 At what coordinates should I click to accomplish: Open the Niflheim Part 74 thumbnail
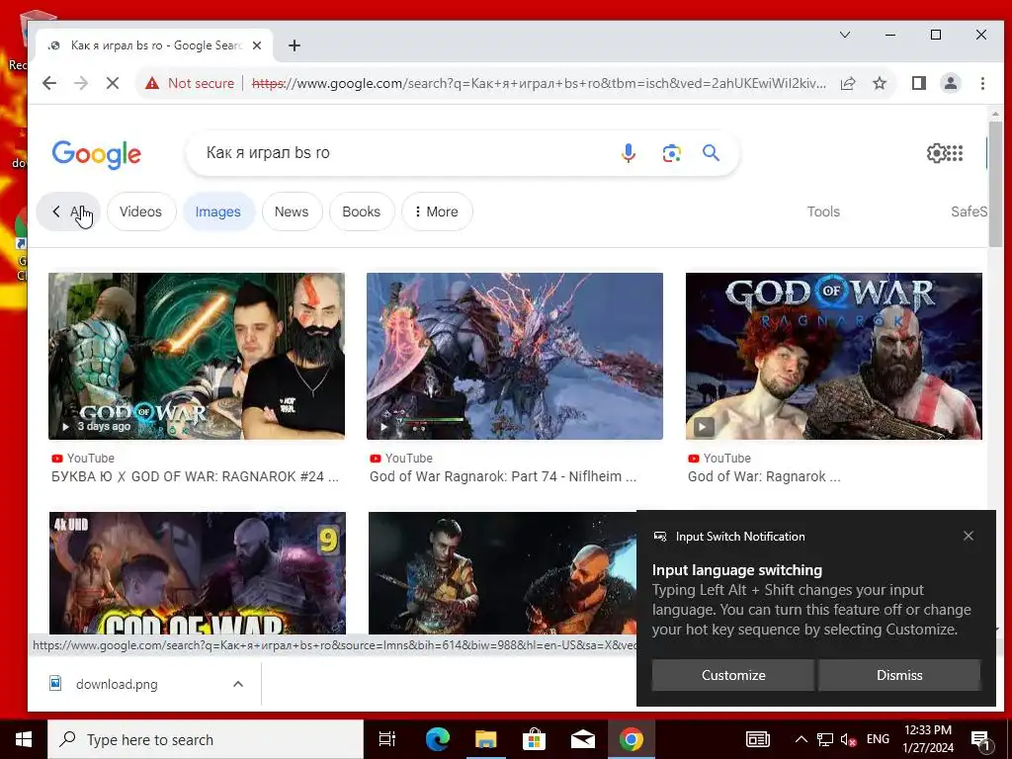click(x=514, y=356)
